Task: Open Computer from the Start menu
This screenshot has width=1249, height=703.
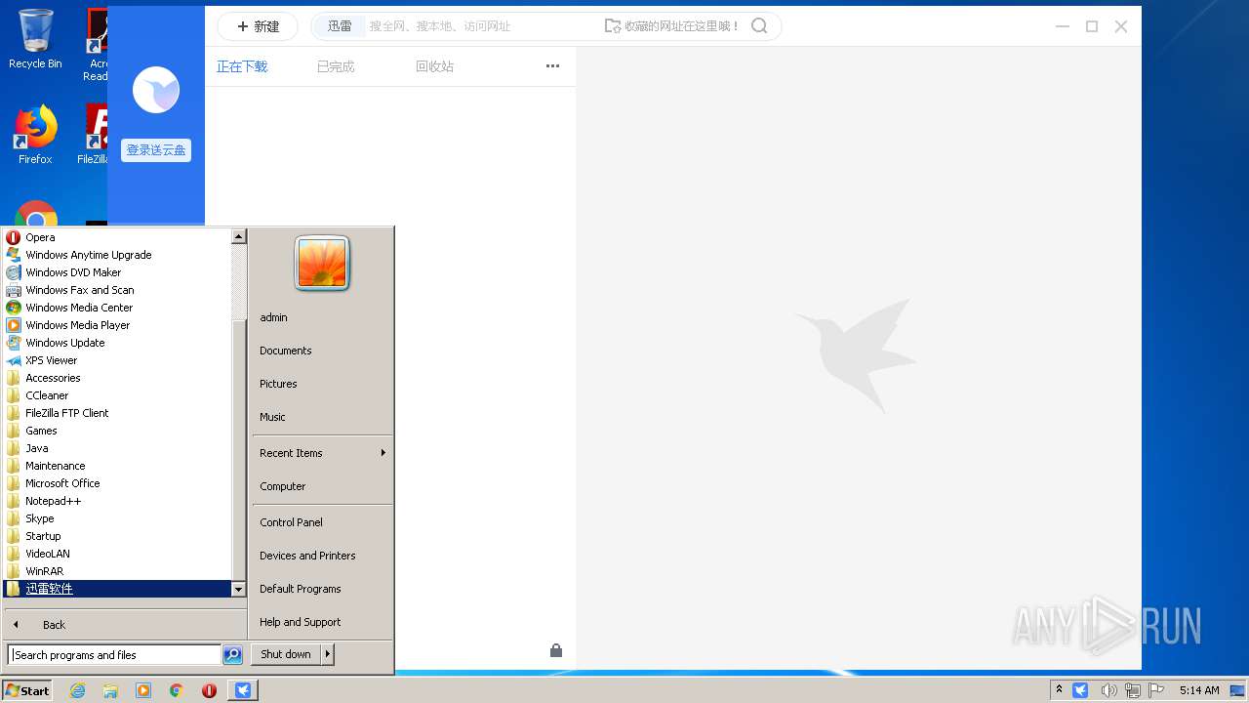Action: pyautogui.click(x=322, y=486)
